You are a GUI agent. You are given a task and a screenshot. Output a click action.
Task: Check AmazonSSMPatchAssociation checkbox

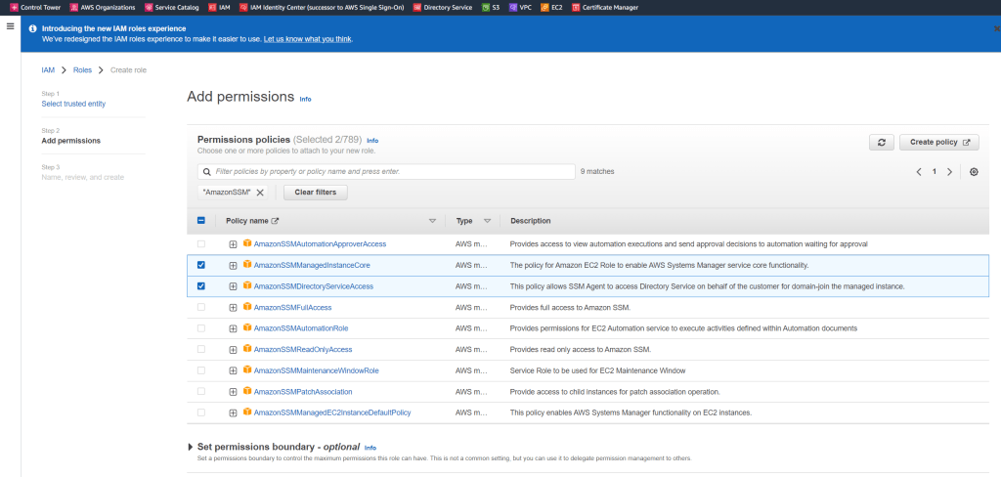(201, 391)
